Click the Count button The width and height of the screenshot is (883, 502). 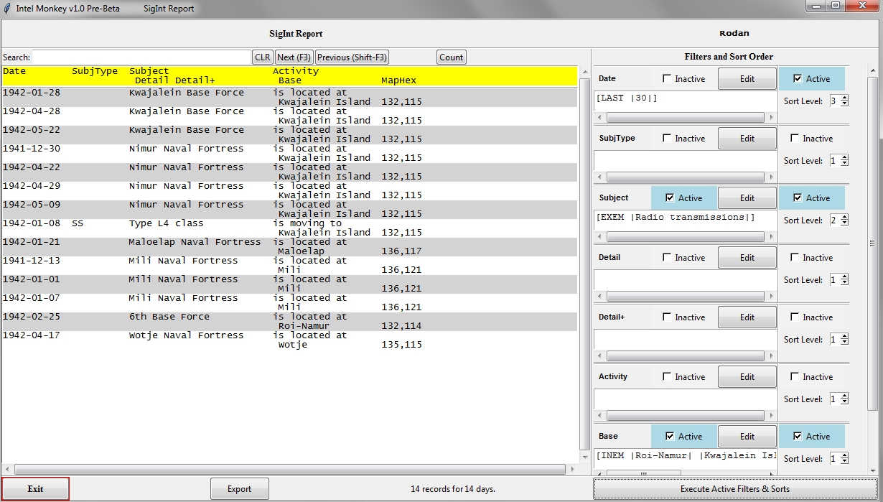452,57
